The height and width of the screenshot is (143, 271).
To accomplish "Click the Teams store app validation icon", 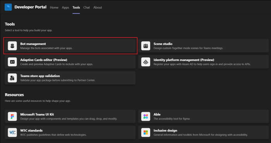I will pyautogui.click(x=12, y=78).
